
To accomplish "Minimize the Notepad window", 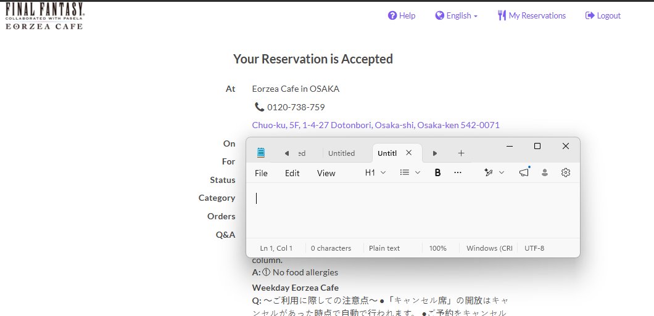I will [510, 146].
